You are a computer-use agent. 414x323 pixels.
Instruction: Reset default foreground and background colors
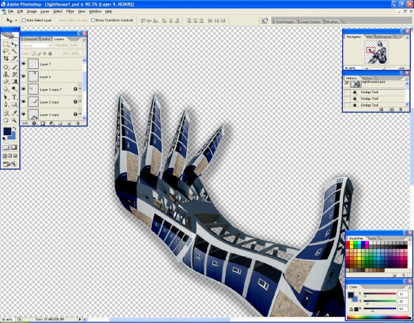[x=4, y=139]
